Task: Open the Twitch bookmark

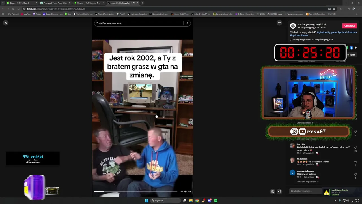Action: [x=37, y=14]
